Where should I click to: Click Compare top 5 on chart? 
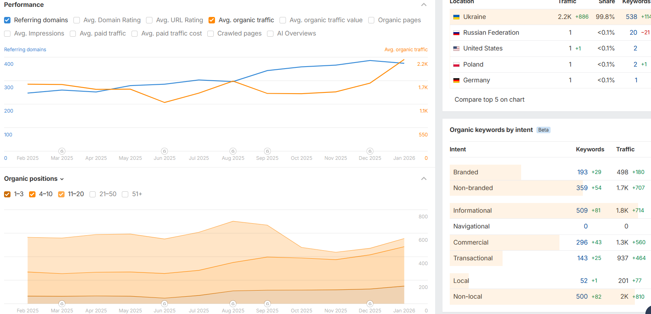click(489, 100)
